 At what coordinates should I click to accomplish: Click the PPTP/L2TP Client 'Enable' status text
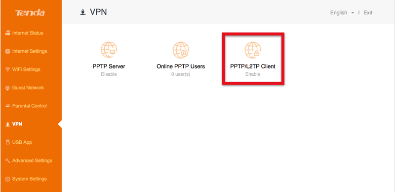click(253, 74)
